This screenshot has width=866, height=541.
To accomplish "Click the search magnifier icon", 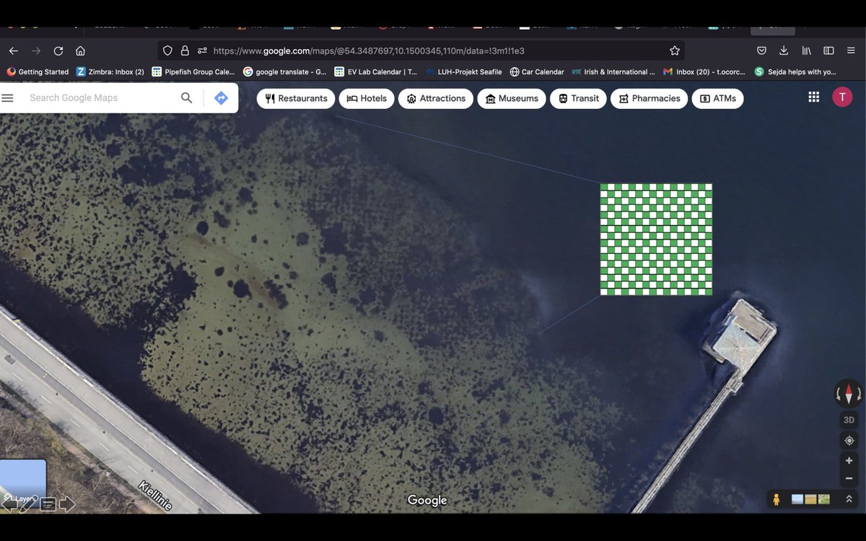I will 186,97.
